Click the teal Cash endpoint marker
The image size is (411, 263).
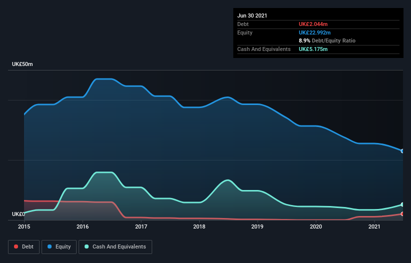click(402, 204)
